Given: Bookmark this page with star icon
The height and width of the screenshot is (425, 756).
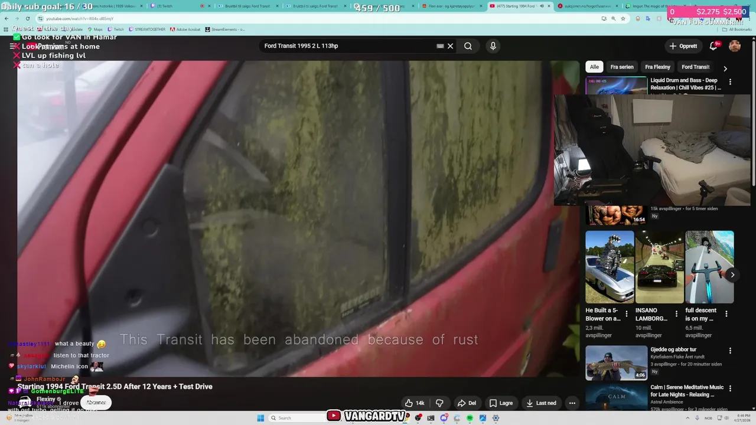Looking at the screenshot, I should [x=623, y=18].
